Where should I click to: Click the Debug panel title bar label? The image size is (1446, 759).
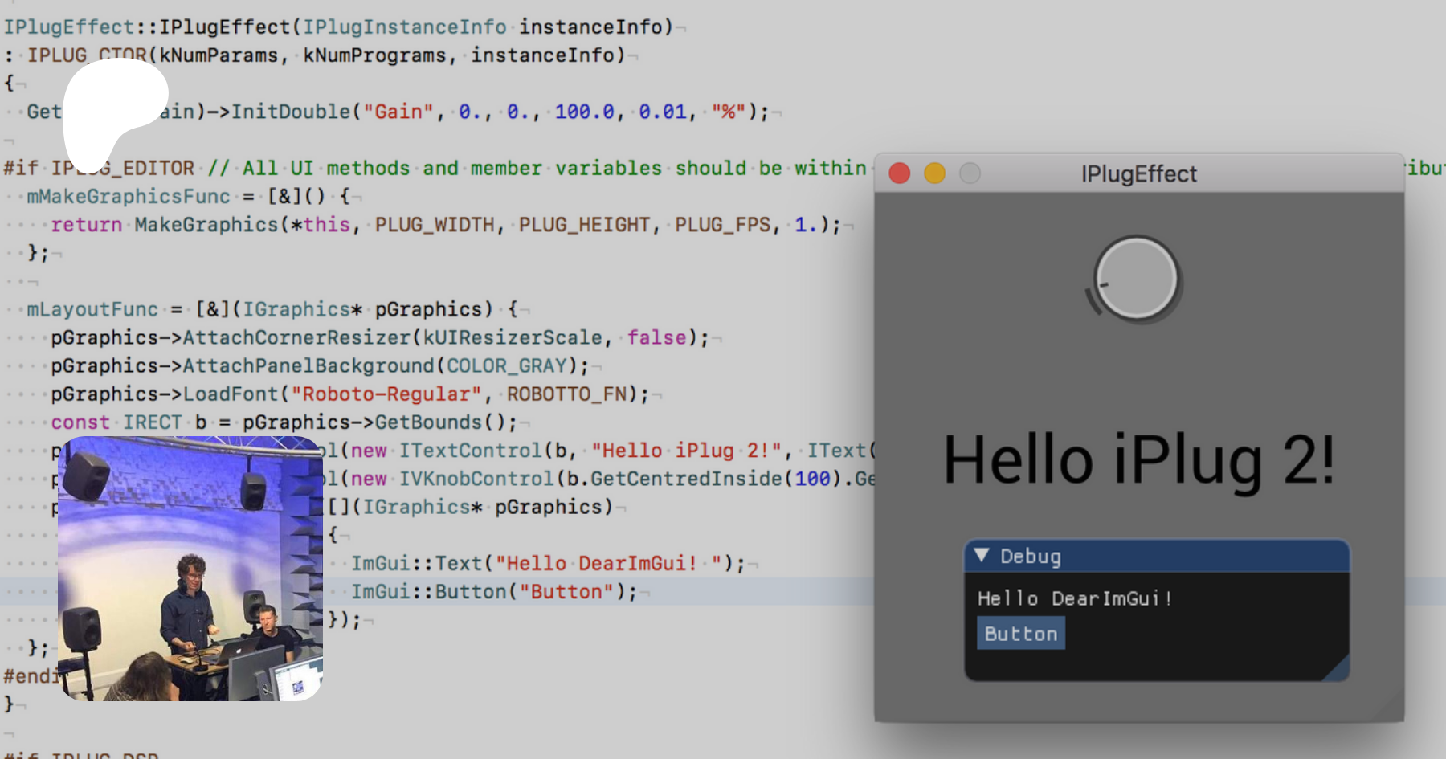coord(1031,556)
